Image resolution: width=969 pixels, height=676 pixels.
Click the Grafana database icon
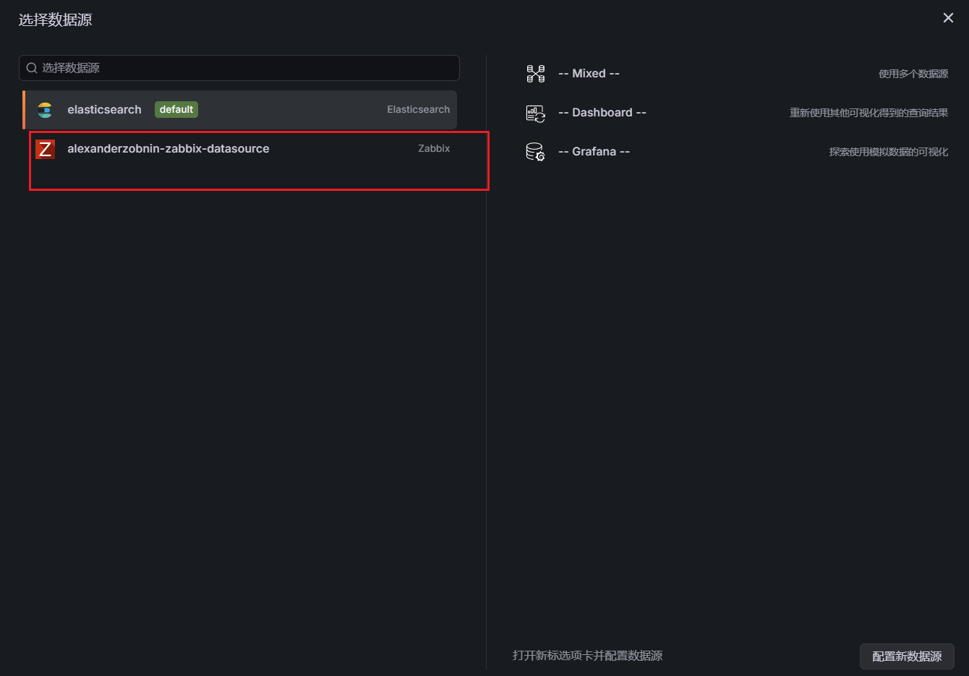click(535, 152)
